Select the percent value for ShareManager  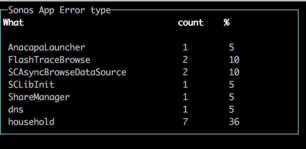click(232, 97)
